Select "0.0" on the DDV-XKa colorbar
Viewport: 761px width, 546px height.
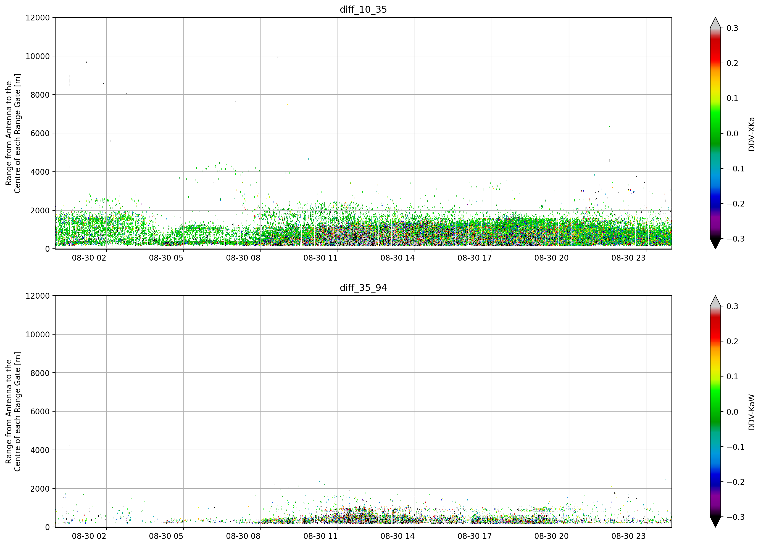click(x=733, y=134)
